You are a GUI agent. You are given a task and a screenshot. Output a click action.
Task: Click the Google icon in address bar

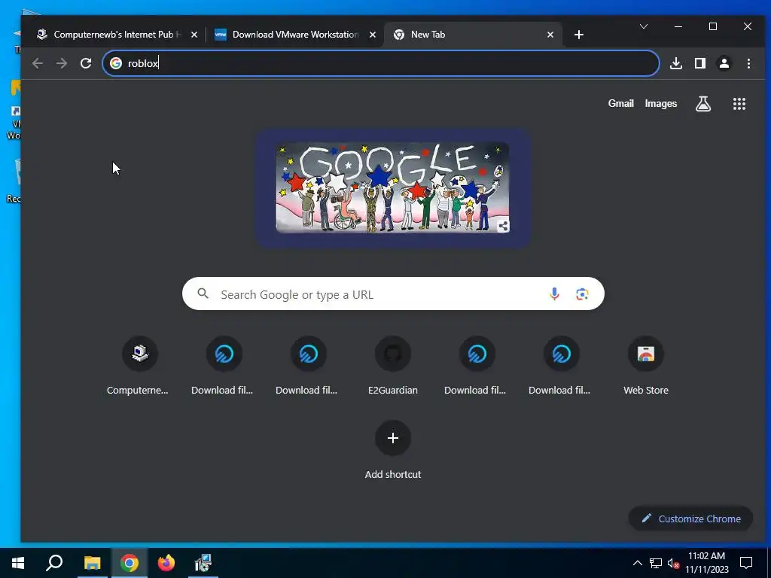tap(115, 63)
